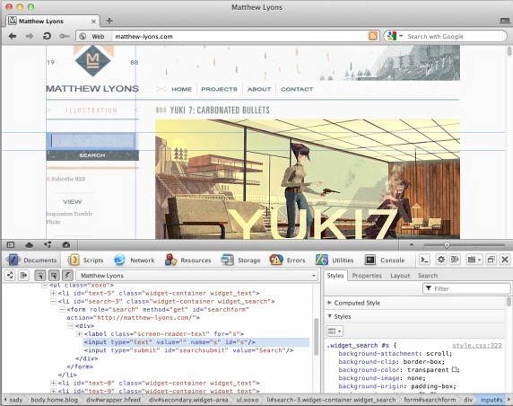Click input#s breadcrumb item
Screen dimensions: 513x406
[491, 400]
